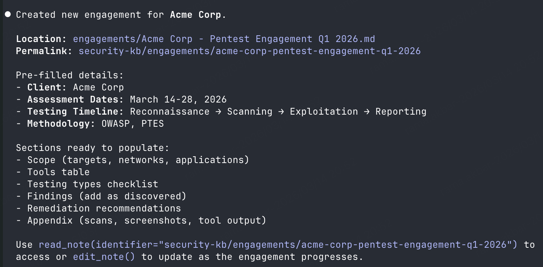This screenshot has height=267, width=543.
Task: Open the engagement markdown file location path
Action: click(x=224, y=39)
